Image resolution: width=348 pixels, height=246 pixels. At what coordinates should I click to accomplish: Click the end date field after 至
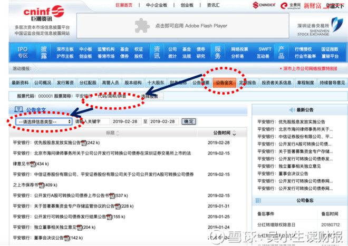pos(164,121)
